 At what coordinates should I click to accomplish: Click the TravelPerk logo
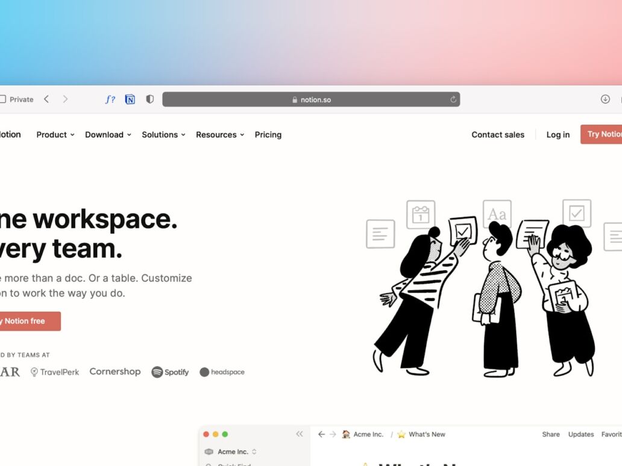[55, 372]
